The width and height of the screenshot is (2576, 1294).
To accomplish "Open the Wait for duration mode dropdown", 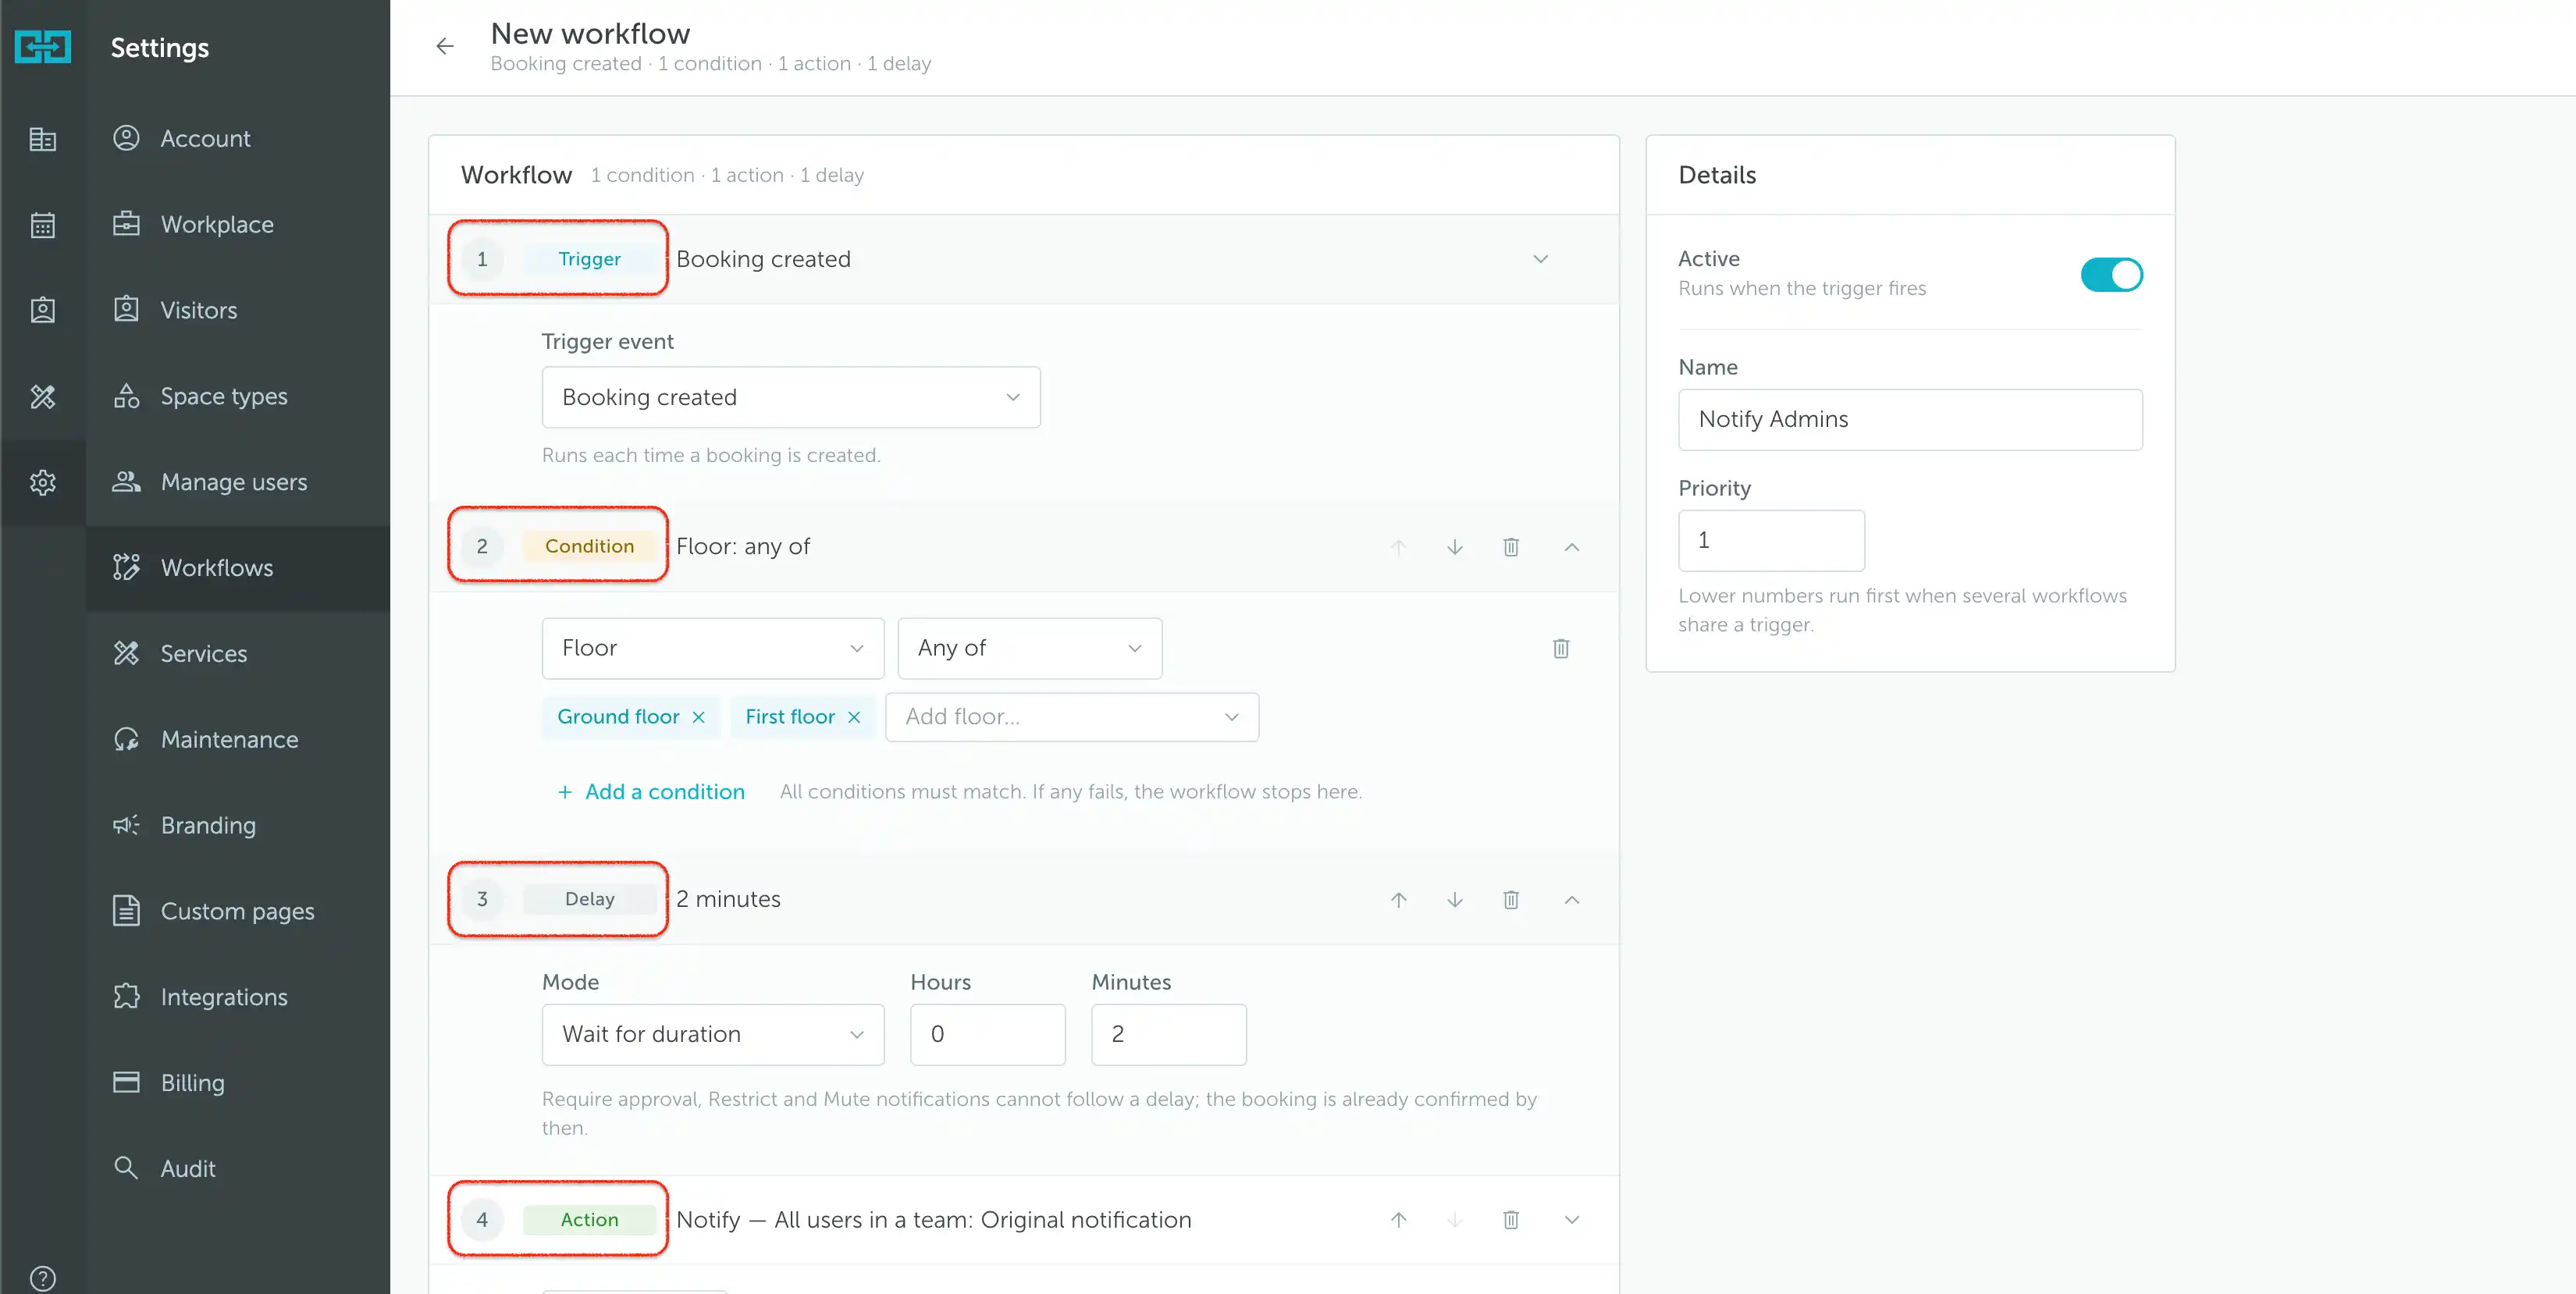I will [x=713, y=1034].
